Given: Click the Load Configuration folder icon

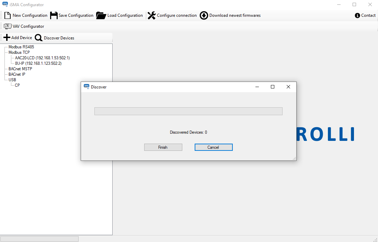Looking at the screenshot, I should coord(101,15).
